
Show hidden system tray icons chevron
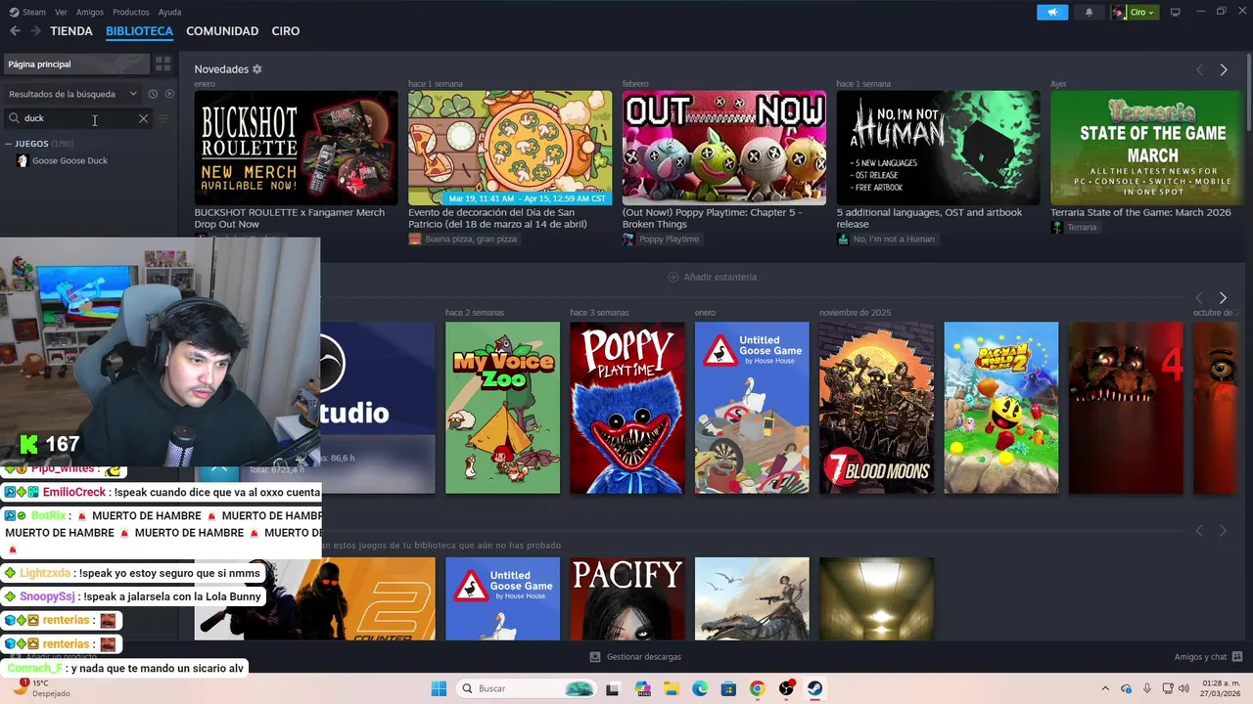pyautogui.click(x=1105, y=688)
